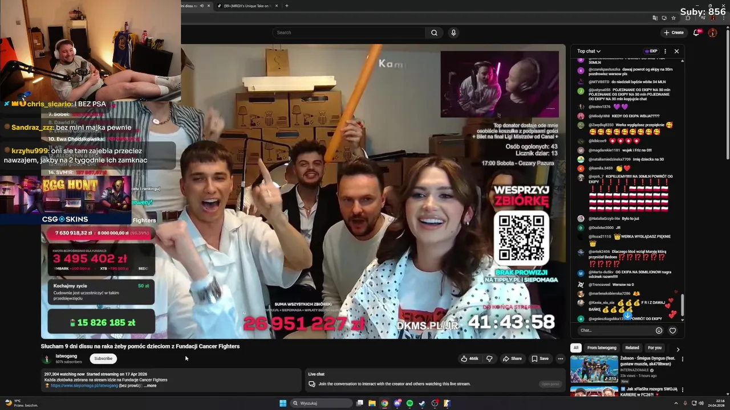The image size is (730, 410).
Task: Switch to the JMRGH's Unique Take tab
Action: 247,6
